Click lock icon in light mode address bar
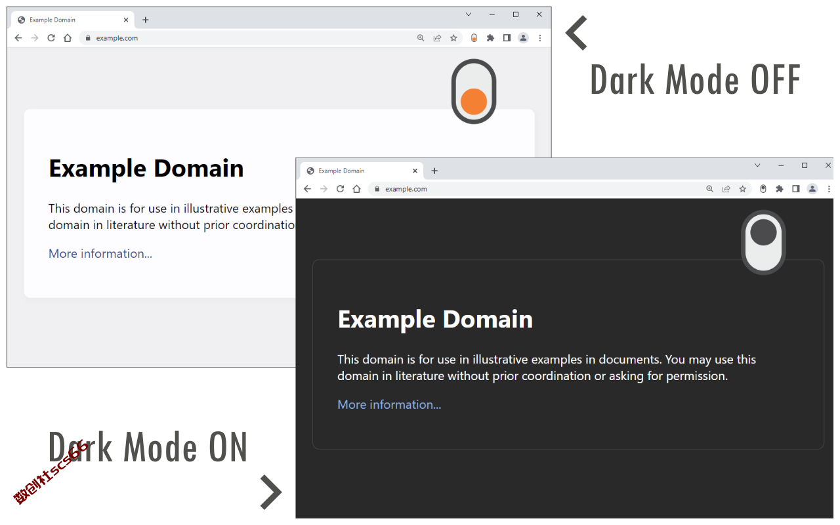The image size is (840, 525). [88, 38]
